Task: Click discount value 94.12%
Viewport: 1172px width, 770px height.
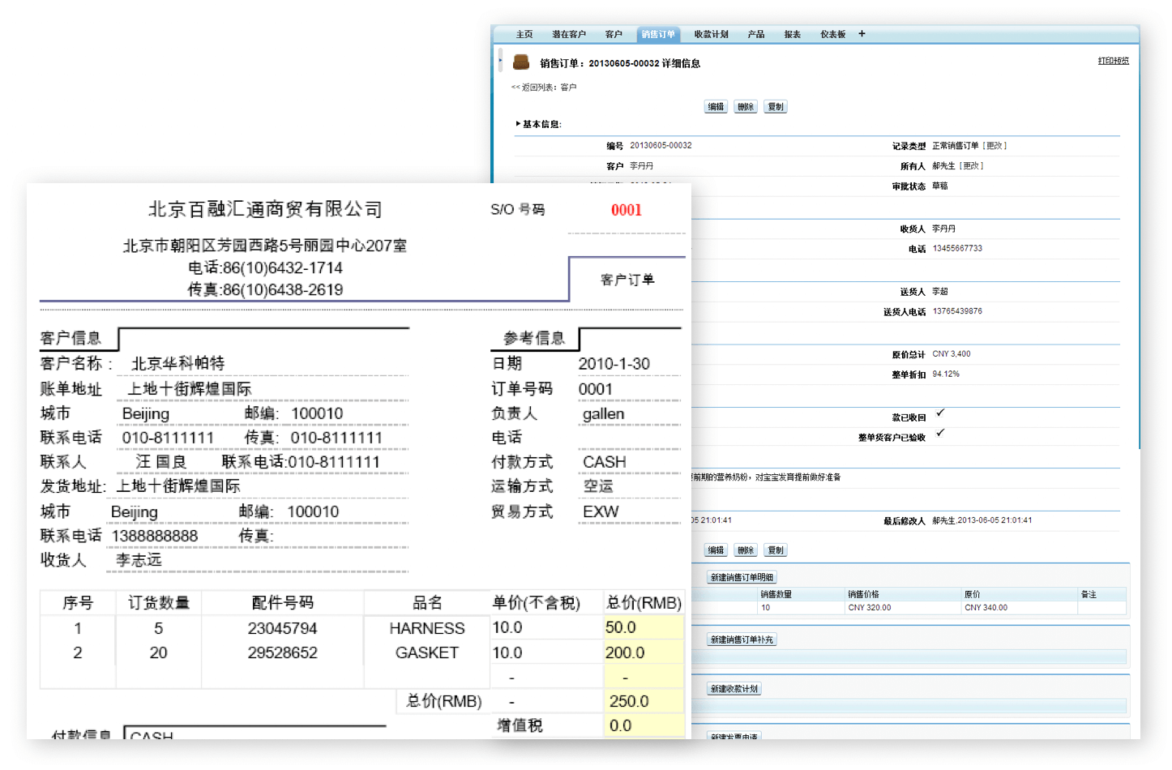Action: [x=946, y=374]
